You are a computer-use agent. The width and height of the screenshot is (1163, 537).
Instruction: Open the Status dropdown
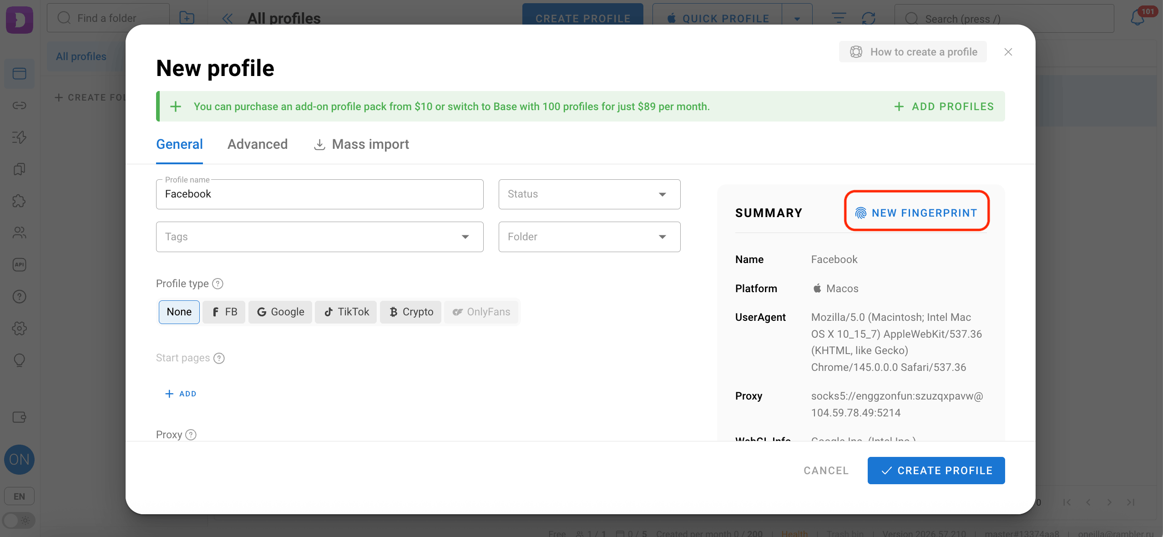(588, 194)
